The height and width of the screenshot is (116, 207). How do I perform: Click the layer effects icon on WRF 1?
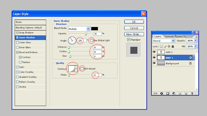click(x=191, y=58)
